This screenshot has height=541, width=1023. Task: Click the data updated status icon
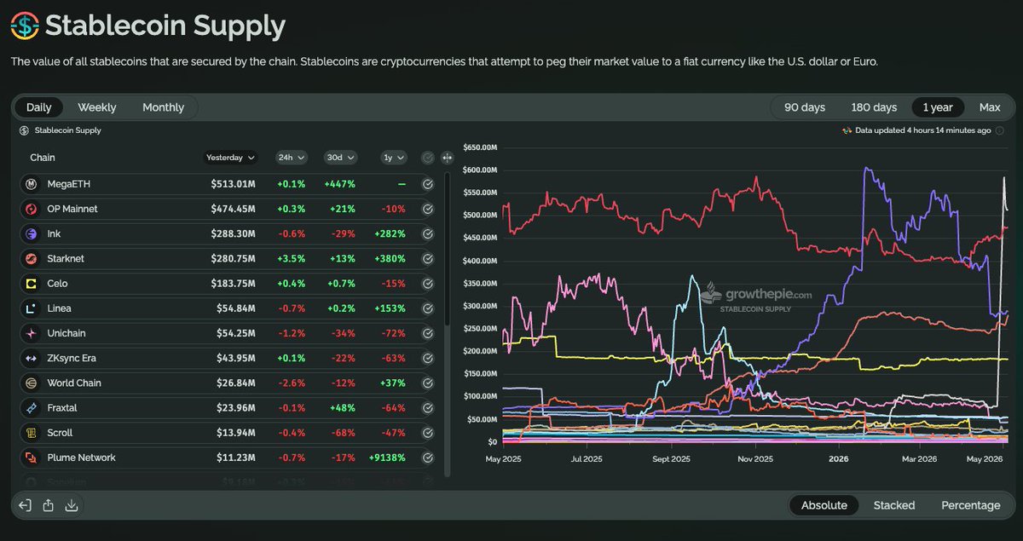[x=847, y=130]
